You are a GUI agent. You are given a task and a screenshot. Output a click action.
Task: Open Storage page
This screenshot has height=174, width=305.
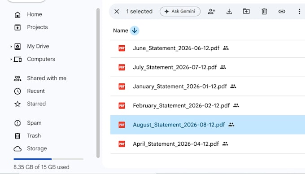(x=37, y=148)
